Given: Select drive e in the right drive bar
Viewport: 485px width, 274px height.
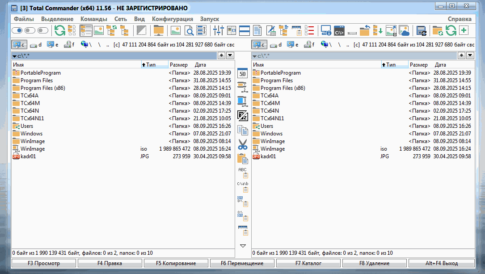Looking at the screenshot, I should pyautogui.click(x=293, y=45).
